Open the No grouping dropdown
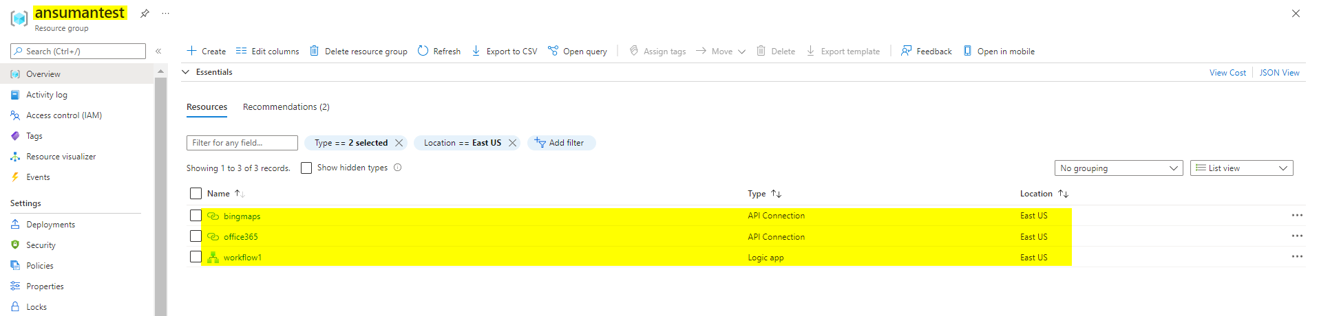Image resolution: width=1319 pixels, height=316 pixels. [x=1119, y=168]
